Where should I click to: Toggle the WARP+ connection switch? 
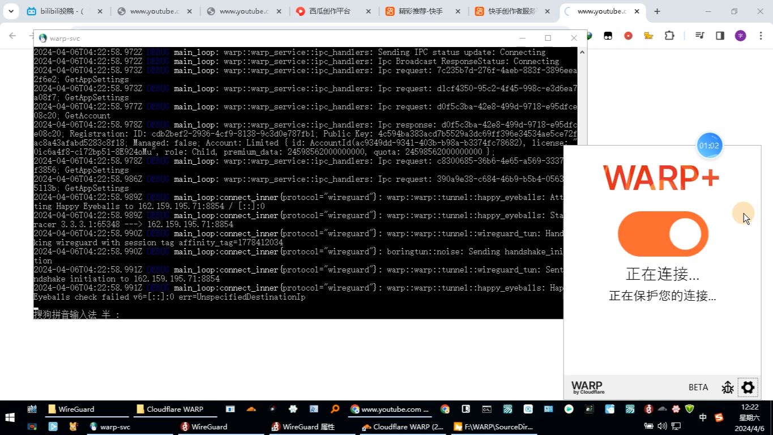[663, 234]
